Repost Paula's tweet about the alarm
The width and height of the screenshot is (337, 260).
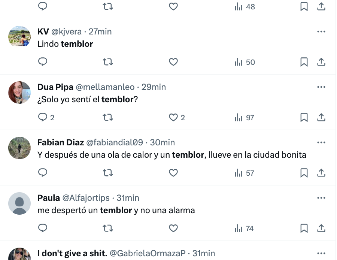click(108, 228)
